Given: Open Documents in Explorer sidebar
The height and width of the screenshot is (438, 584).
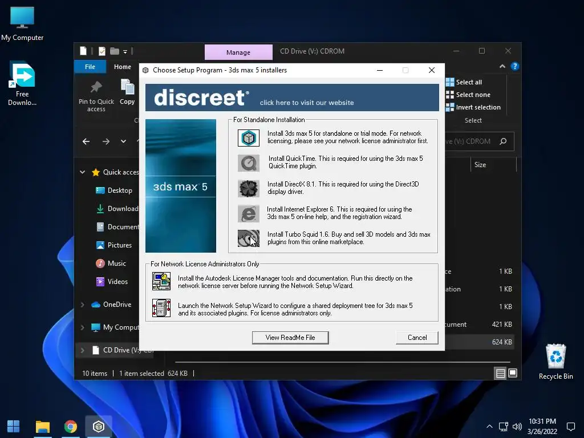Looking at the screenshot, I should (117, 227).
